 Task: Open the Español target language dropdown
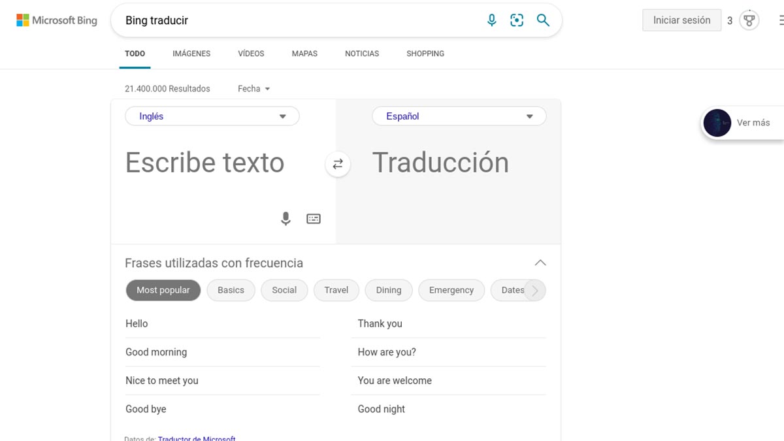point(459,116)
